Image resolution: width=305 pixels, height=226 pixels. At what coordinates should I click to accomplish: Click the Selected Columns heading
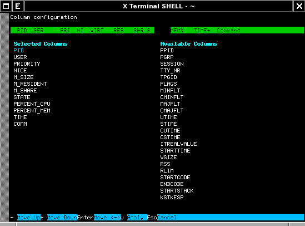pos(41,43)
